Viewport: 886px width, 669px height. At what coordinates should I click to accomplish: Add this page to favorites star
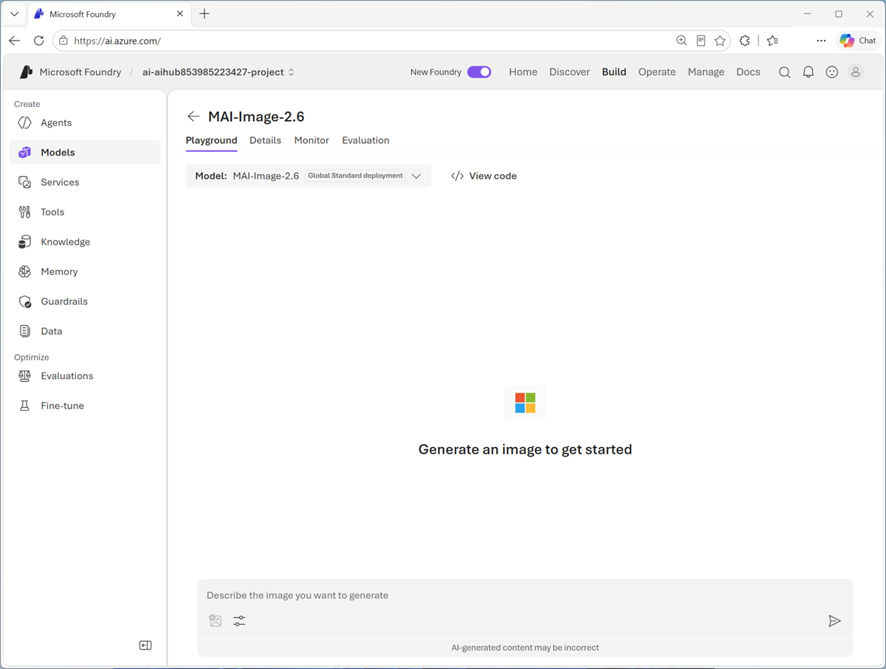click(x=720, y=41)
